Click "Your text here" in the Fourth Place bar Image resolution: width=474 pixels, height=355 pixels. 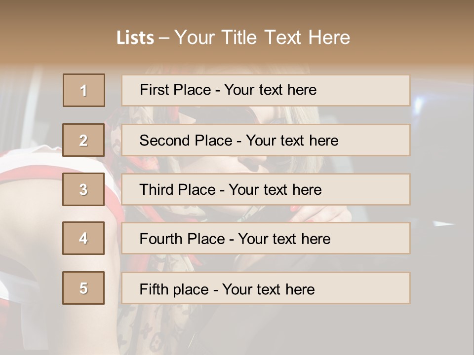click(284, 239)
